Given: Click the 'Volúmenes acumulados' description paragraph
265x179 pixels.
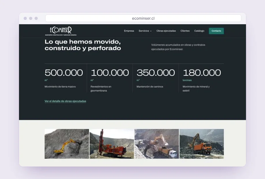Looking at the screenshot, I should click(x=178, y=47).
